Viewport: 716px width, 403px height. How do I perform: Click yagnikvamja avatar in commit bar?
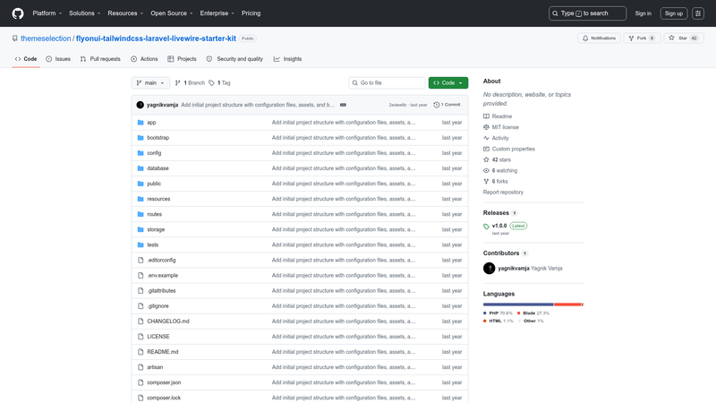tap(141, 105)
